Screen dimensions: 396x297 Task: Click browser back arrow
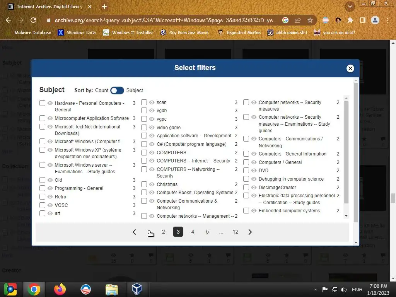(9, 20)
